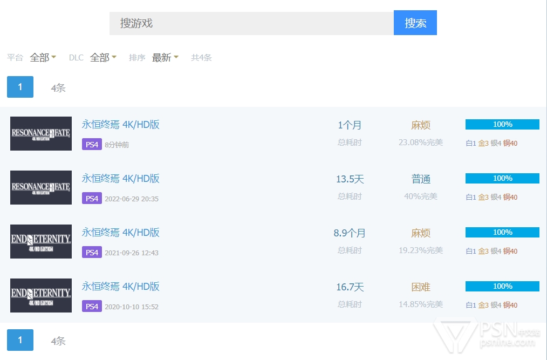Click the 40%完美 completion rate
547x360 pixels.
click(421, 196)
